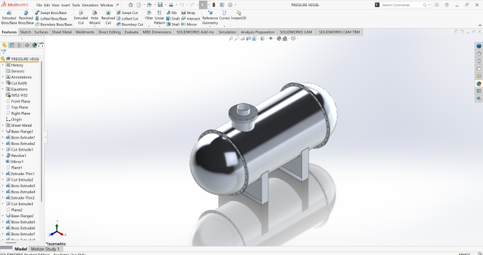Expand the Cut list(9) folder
The height and width of the screenshot is (255, 483).
click(3, 83)
